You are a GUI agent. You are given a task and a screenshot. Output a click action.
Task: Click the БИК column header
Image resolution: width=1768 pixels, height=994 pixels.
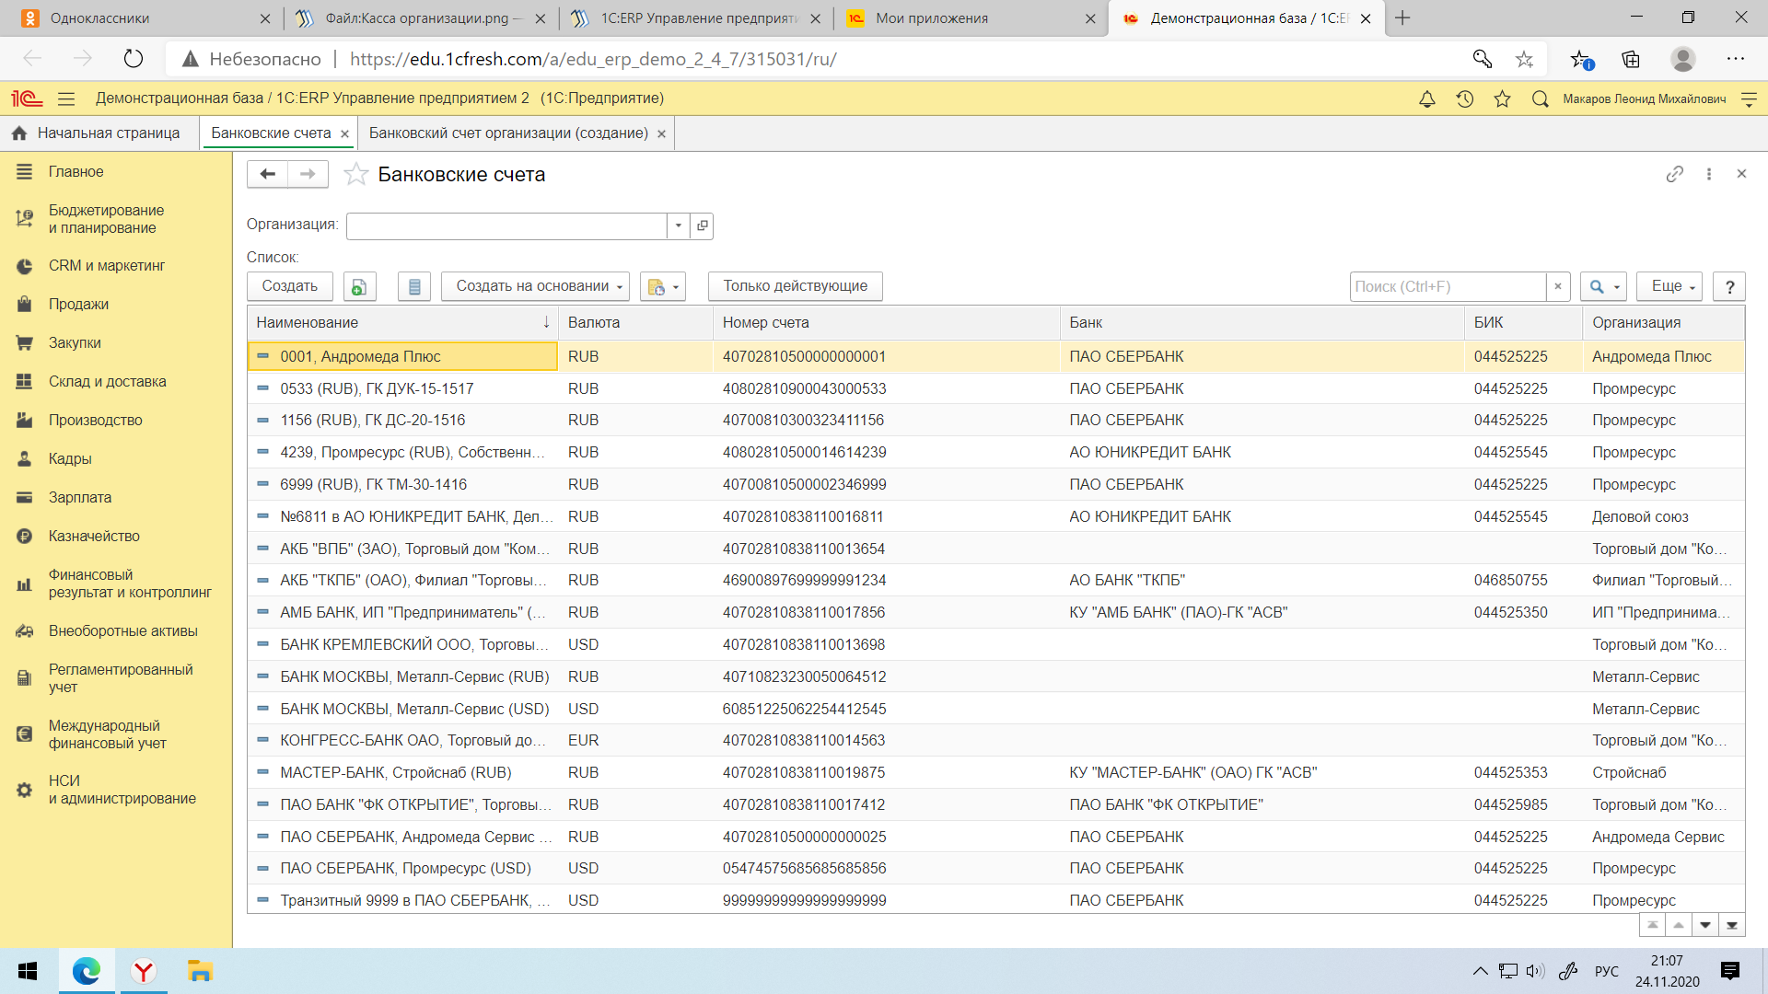pyautogui.click(x=1523, y=323)
